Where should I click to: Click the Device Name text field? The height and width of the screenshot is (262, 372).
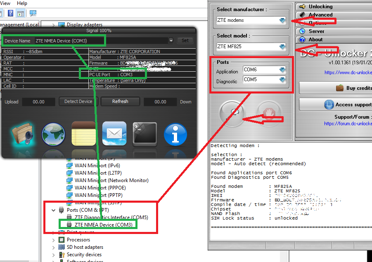point(101,41)
